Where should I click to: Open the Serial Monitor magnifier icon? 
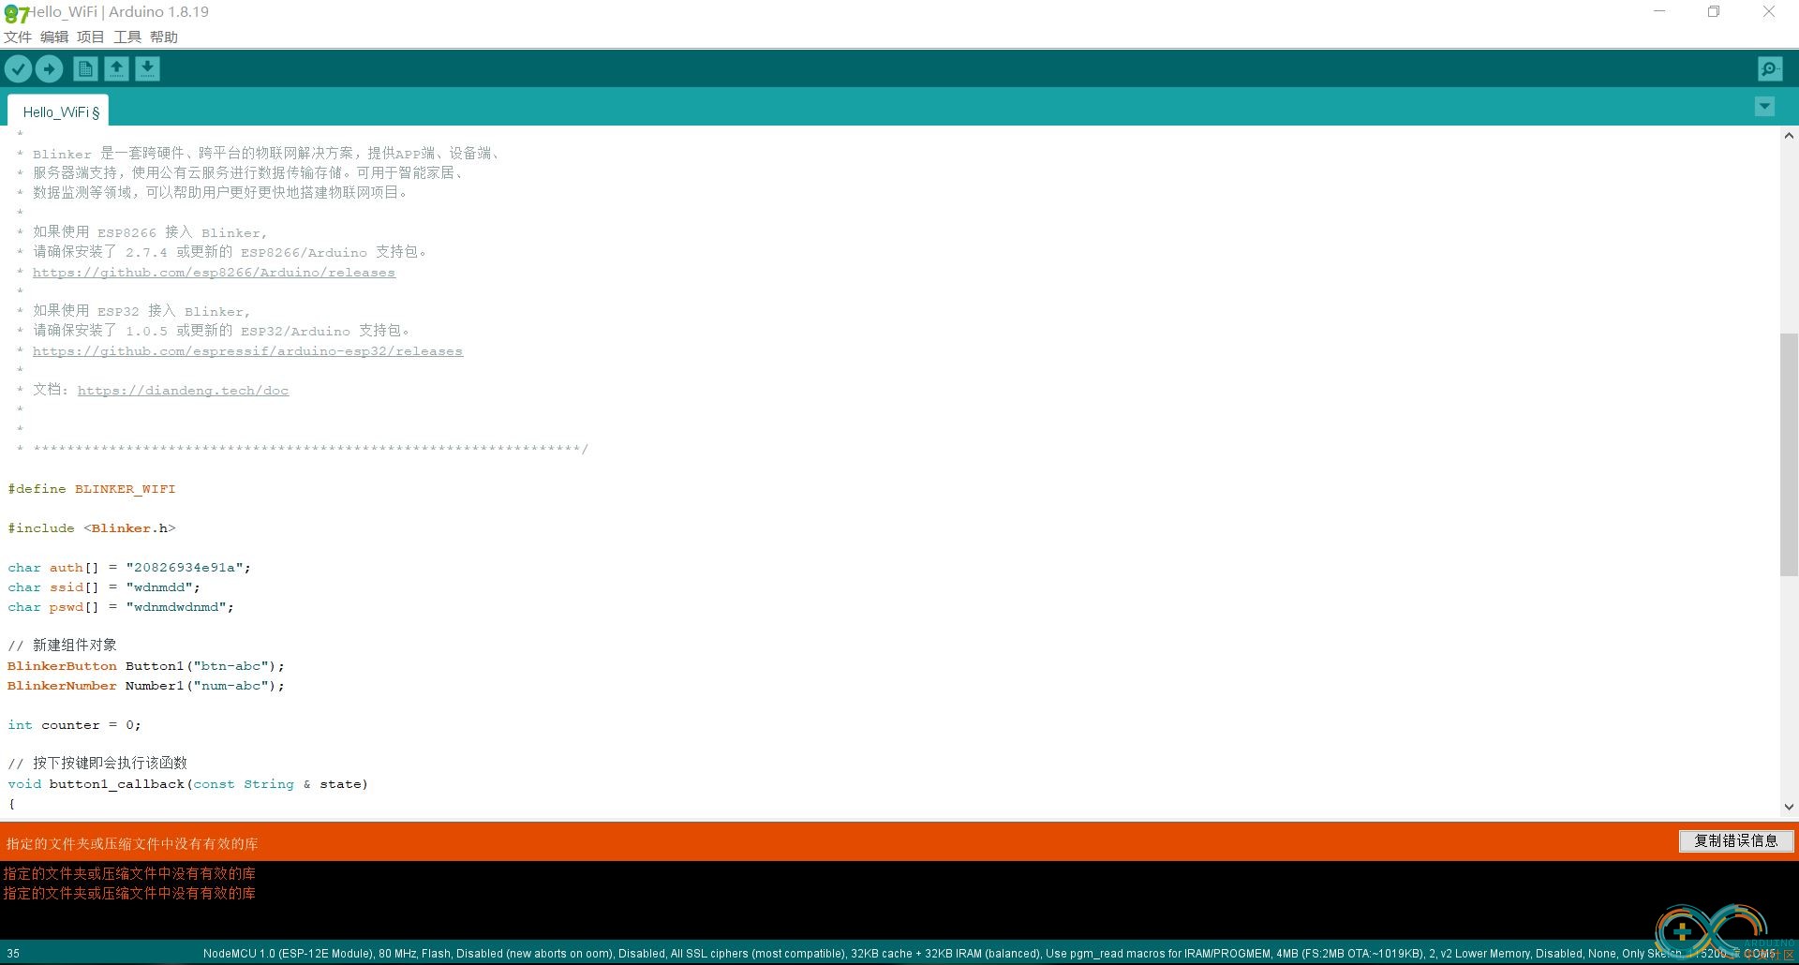1770,68
